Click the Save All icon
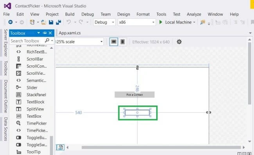 click(59, 22)
